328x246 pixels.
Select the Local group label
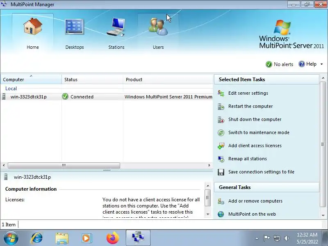(x=11, y=89)
